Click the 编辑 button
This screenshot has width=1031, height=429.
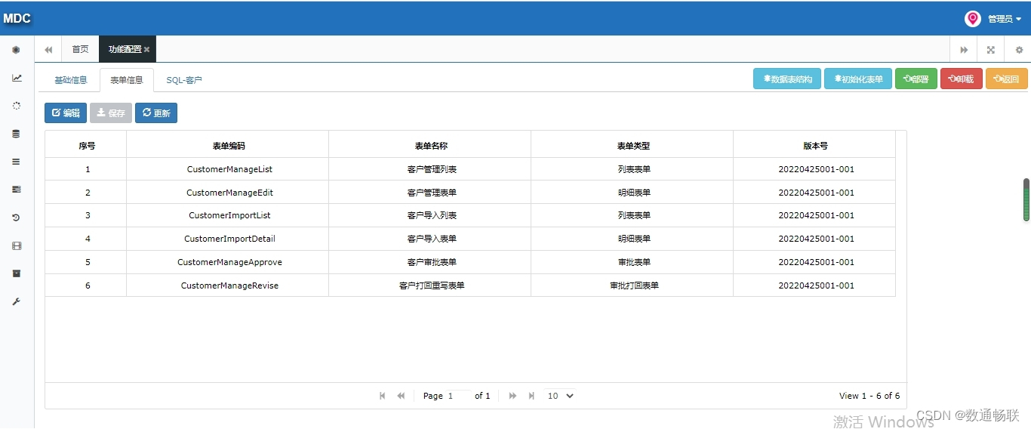pyautogui.click(x=66, y=113)
